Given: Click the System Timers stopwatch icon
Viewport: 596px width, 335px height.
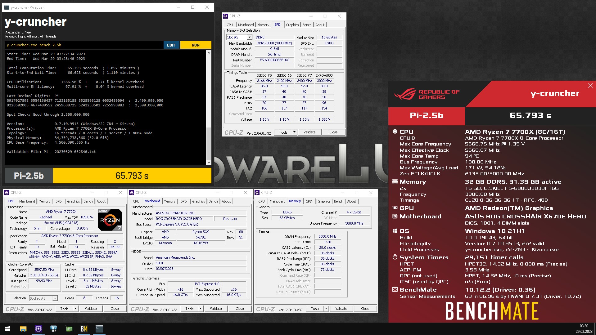Looking at the screenshot, I should tap(395, 257).
